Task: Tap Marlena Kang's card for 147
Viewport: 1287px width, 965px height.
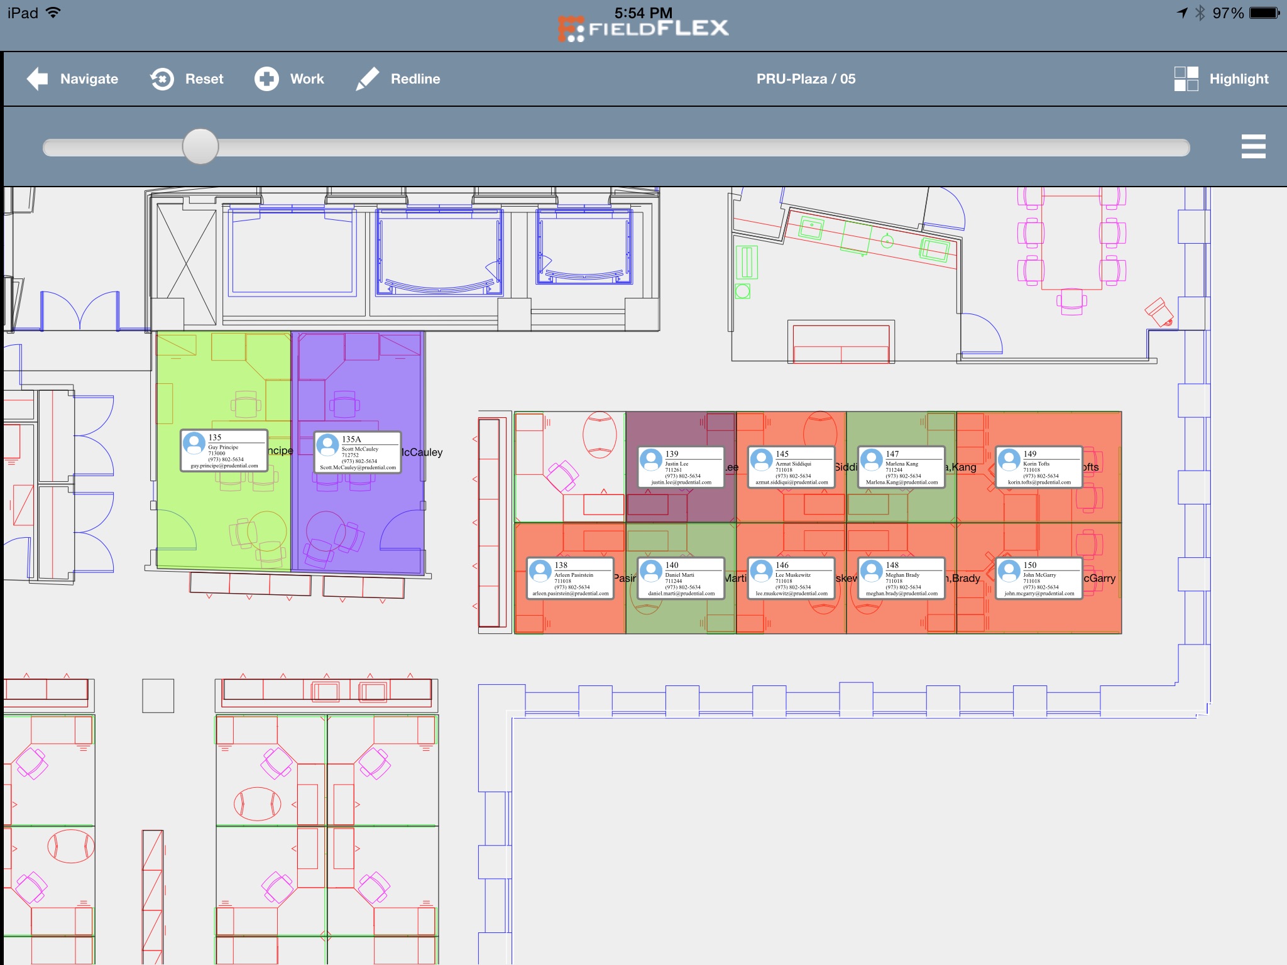Action: coord(901,467)
